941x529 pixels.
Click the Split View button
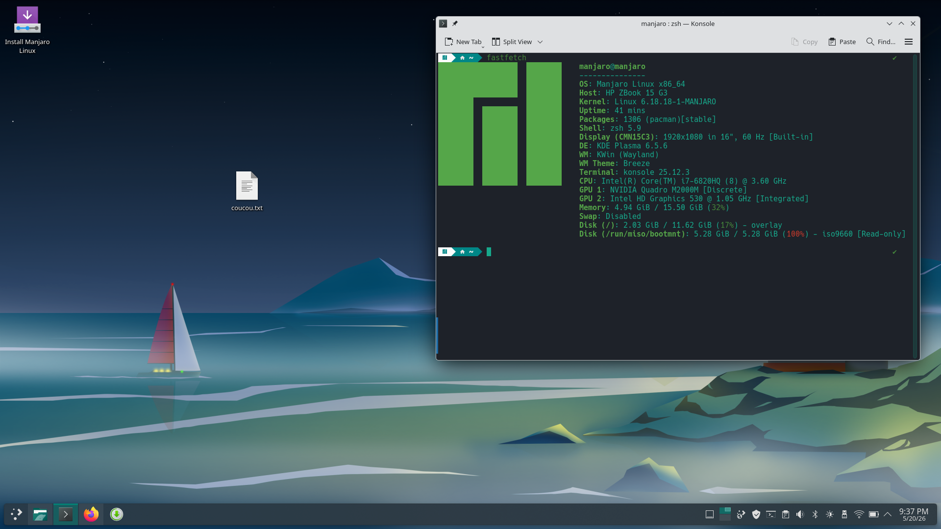[x=512, y=42]
